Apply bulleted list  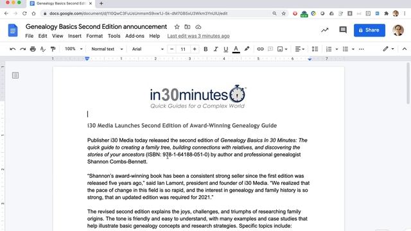345,49
